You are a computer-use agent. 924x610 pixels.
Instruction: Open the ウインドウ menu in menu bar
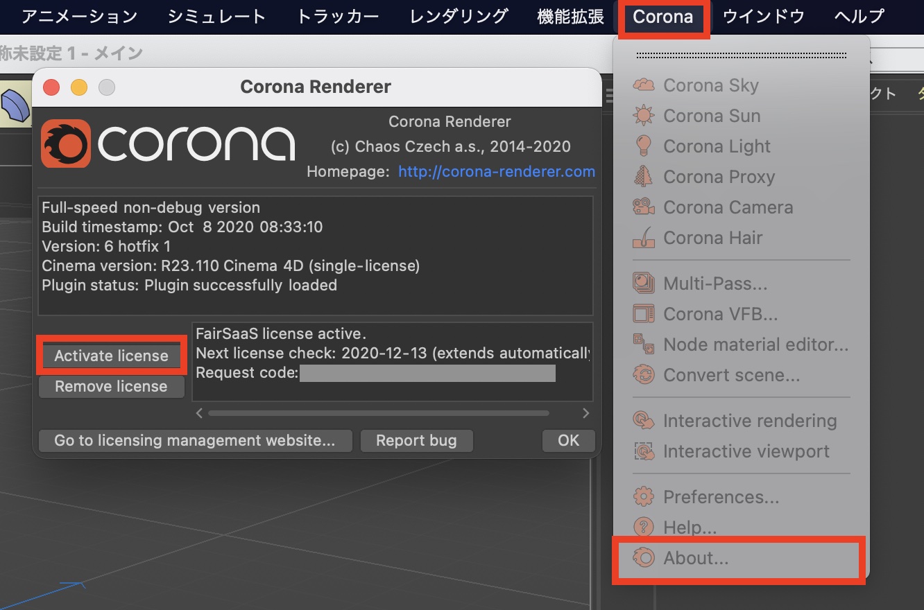pyautogui.click(x=763, y=17)
